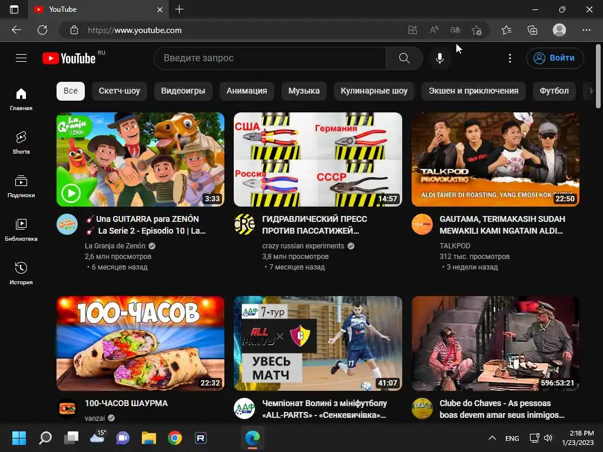Image resolution: width=603 pixels, height=452 pixels.
Task: Select the Экшен и приключения chip
Action: [x=473, y=91]
